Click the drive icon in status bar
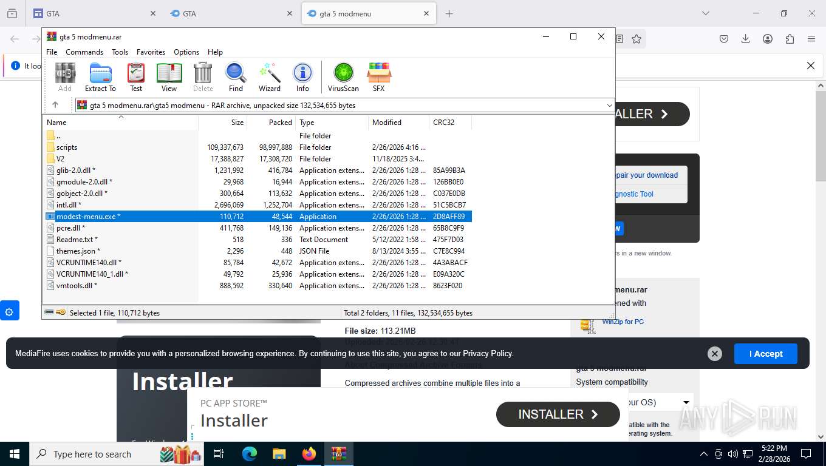 (49, 312)
